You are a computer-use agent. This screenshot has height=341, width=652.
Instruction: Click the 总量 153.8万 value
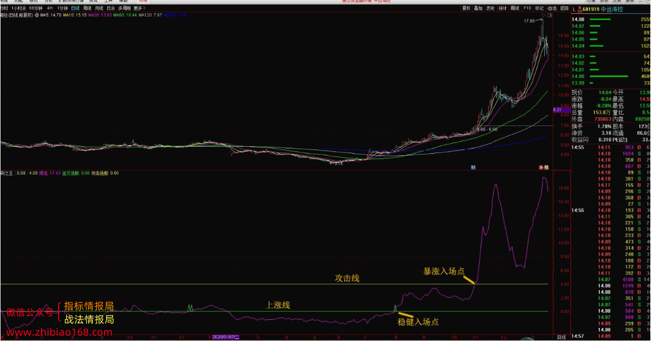[x=602, y=112]
